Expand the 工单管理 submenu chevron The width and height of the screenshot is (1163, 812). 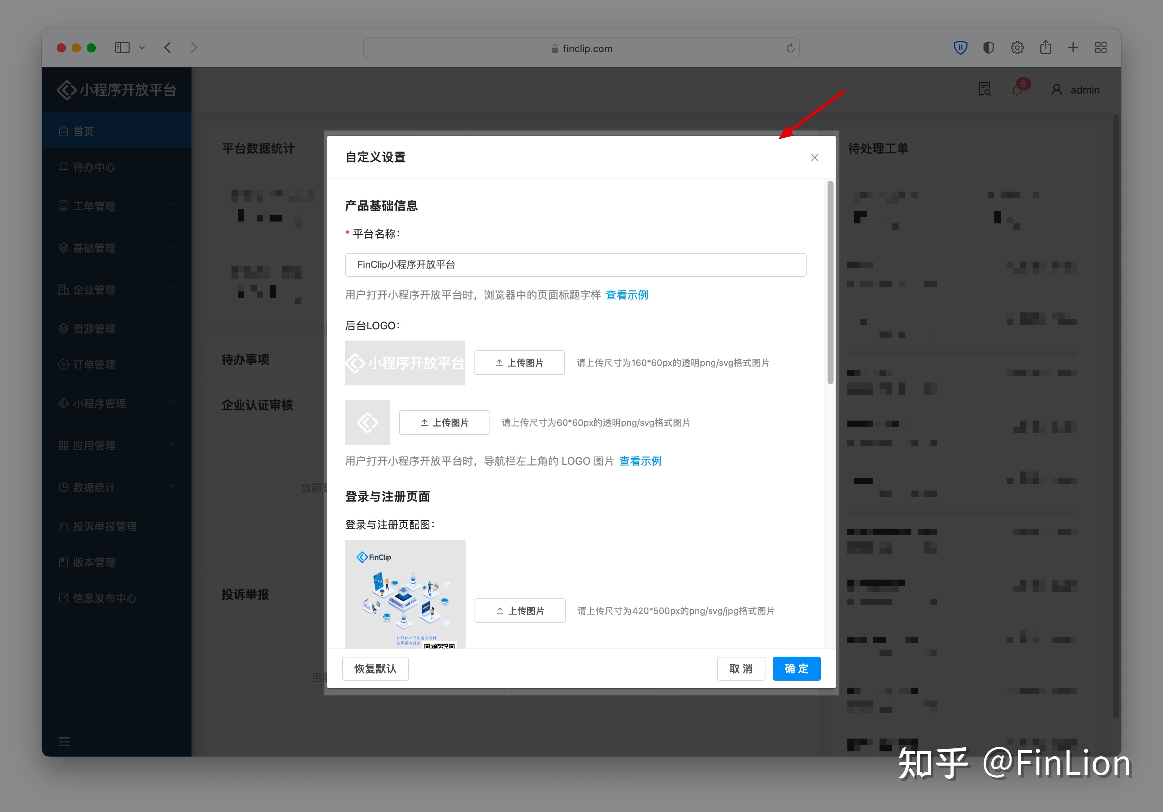coord(172,205)
